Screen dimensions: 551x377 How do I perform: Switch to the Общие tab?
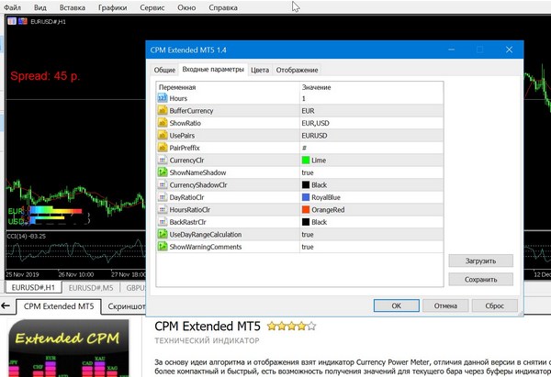[164, 70]
